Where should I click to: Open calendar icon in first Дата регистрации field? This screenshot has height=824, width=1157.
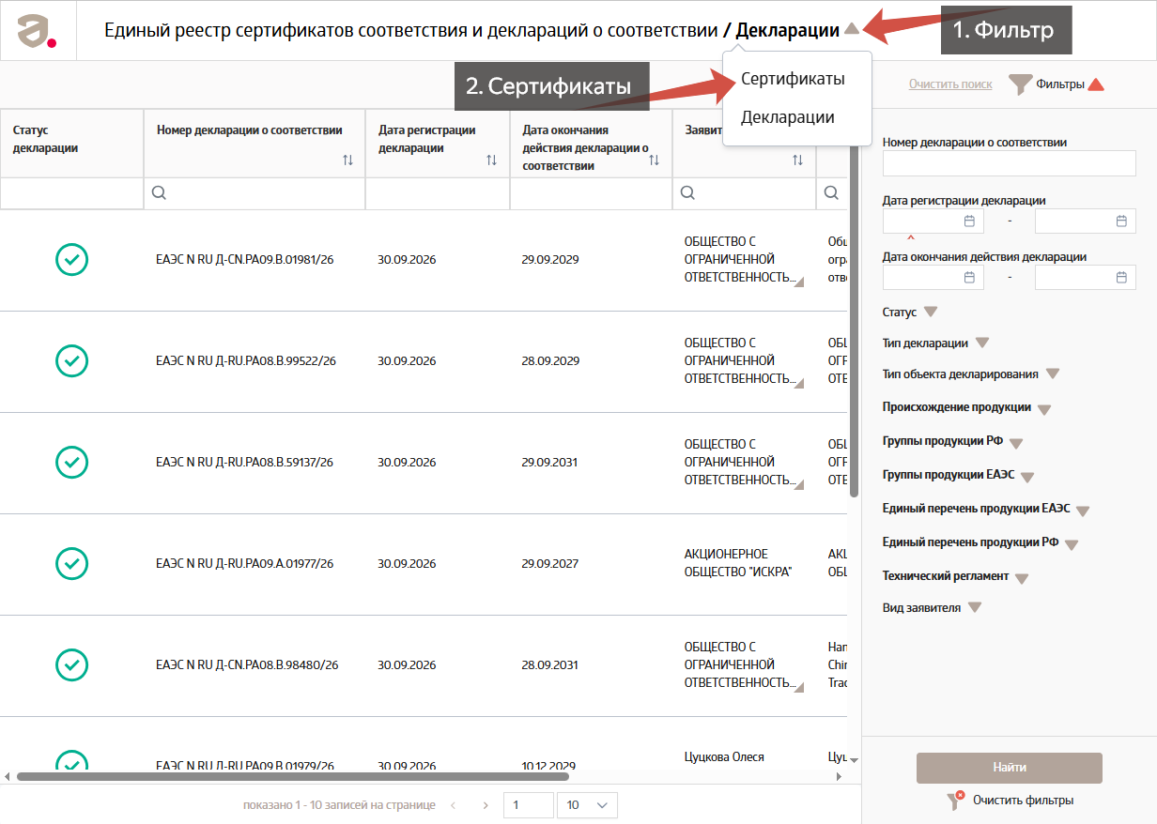(969, 221)
